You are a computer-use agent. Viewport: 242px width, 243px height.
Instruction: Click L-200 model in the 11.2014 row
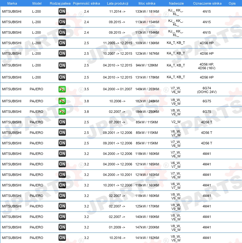[x=37, y=11]
